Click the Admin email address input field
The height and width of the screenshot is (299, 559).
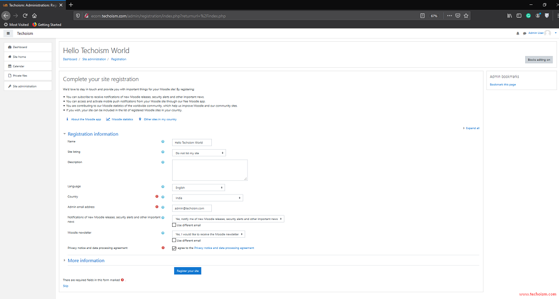[192, 208]
